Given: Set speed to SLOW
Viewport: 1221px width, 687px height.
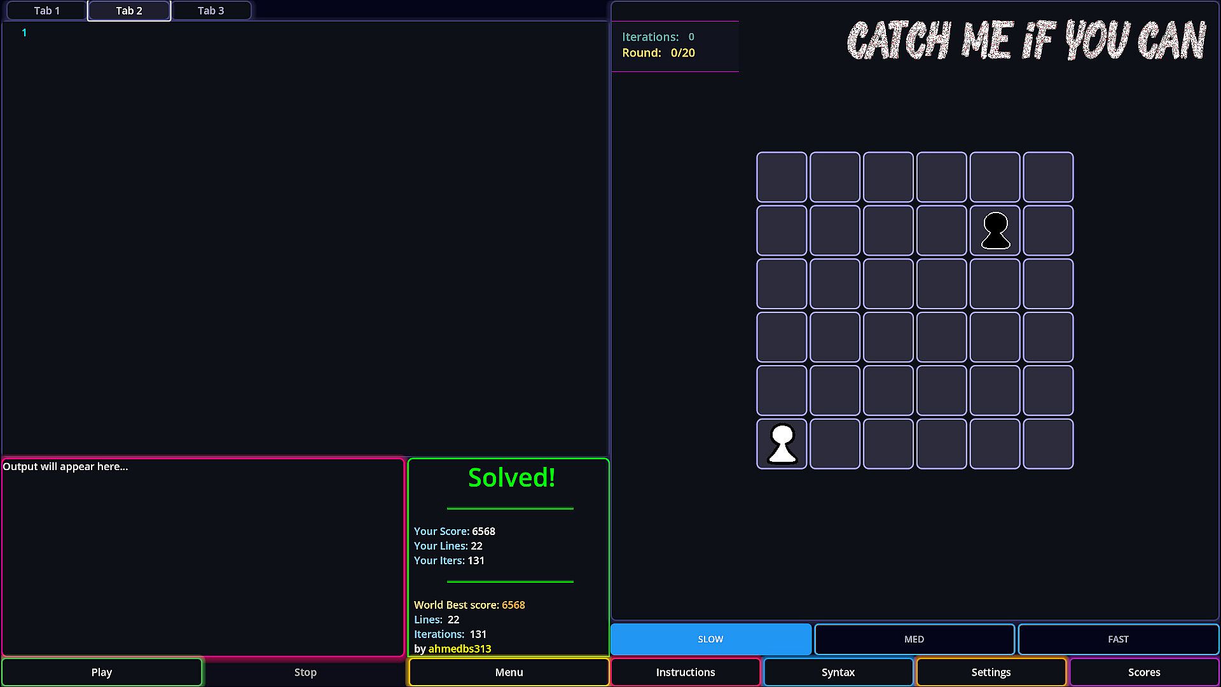Looking at the screenshot, I should (x=710, y=639).
